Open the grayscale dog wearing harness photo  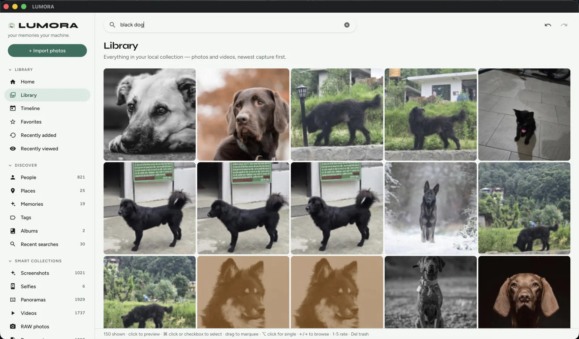tap(431, 292)
